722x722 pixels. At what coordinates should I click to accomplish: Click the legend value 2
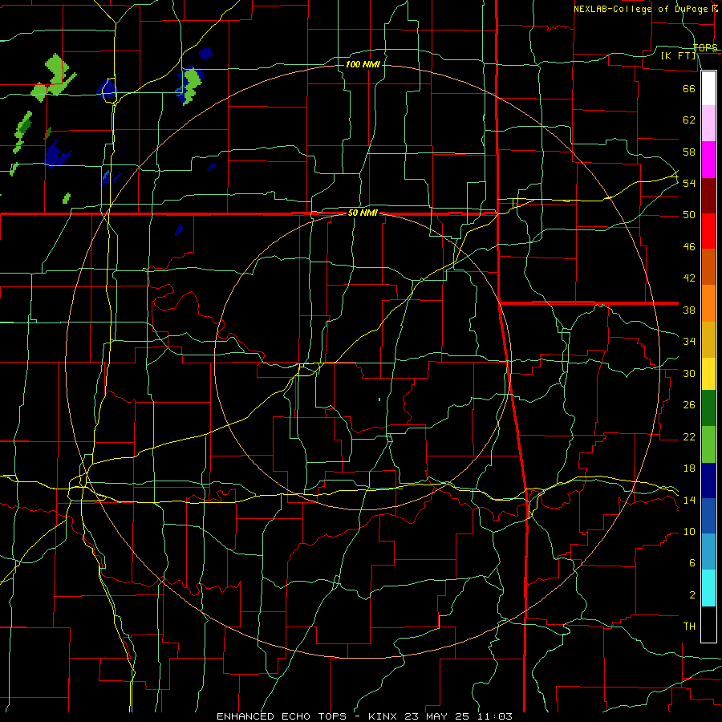click(692, 595)
